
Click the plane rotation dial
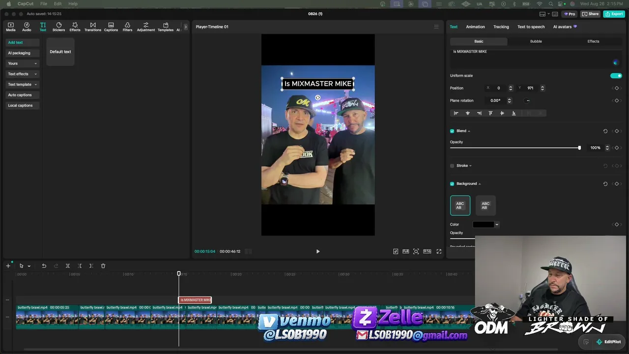[528, 101]
